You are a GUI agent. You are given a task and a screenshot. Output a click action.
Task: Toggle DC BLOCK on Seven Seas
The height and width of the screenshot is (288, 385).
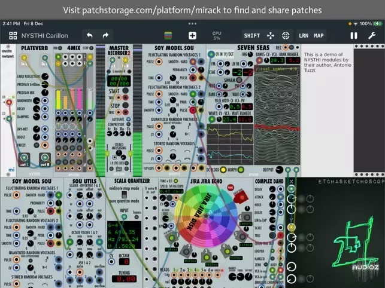coord(223,170)
